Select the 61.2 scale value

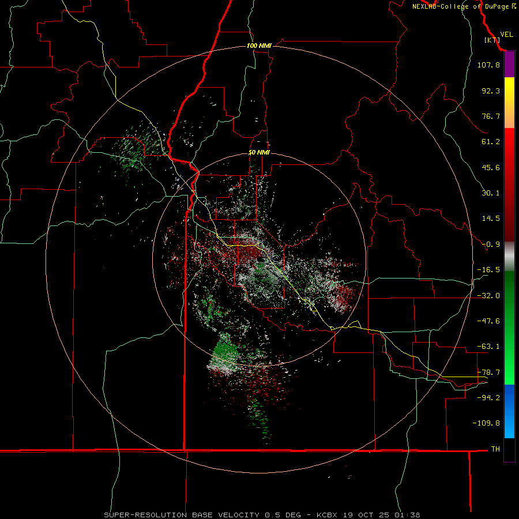[x=491, y=142]
